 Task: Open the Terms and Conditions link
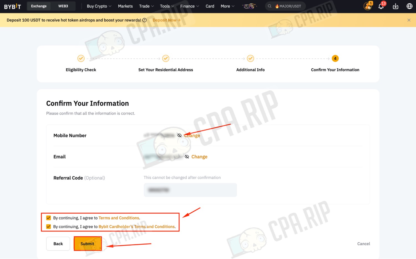tap(119, 218)
